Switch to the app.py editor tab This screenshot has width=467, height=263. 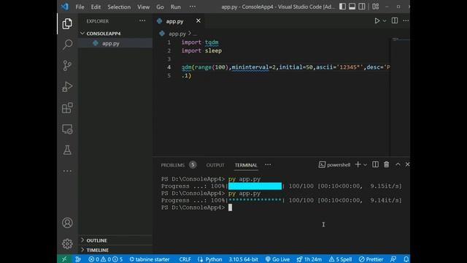click(x=174, y=21)
